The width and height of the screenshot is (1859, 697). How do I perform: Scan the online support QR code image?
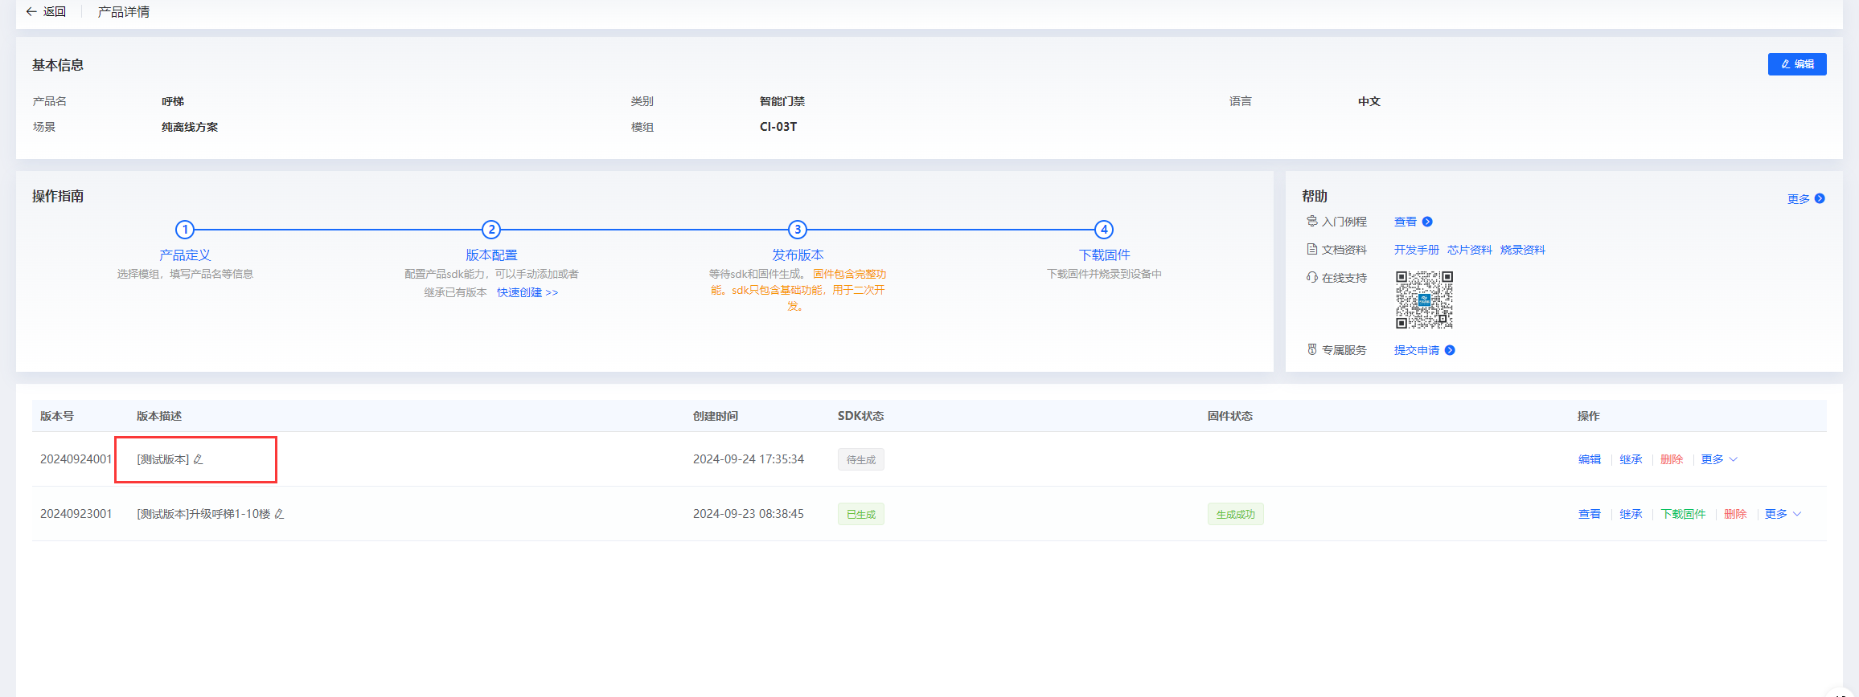coord(1424,300)
